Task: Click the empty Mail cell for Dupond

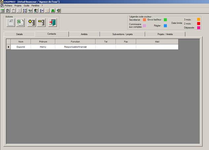Action: pyautogui.click(x=157, y=47)
